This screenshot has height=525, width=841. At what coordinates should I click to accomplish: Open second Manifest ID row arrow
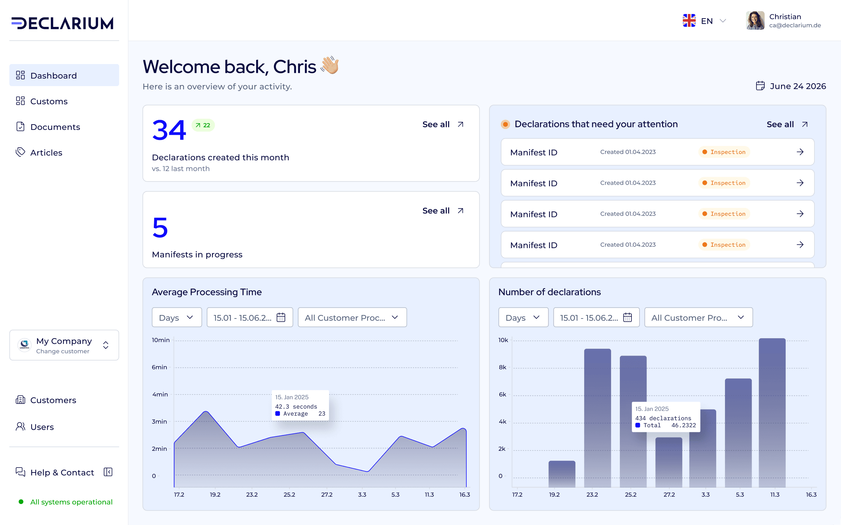(x=800, y=183)
